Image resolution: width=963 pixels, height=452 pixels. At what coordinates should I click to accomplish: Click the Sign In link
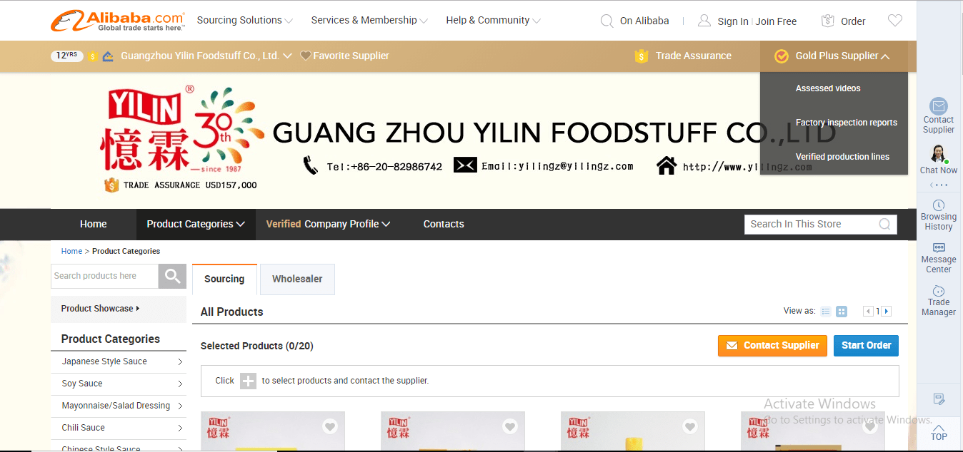pos(733,21)
